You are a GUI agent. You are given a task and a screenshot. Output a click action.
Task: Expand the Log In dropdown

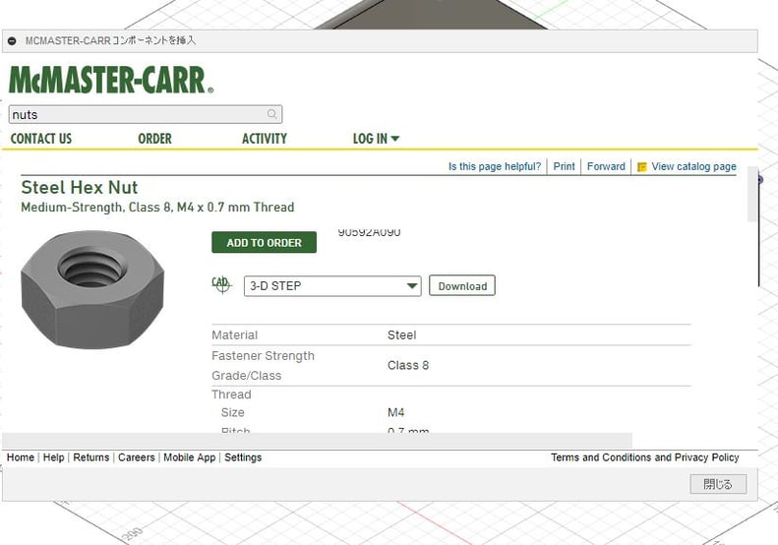coord(376,139)
